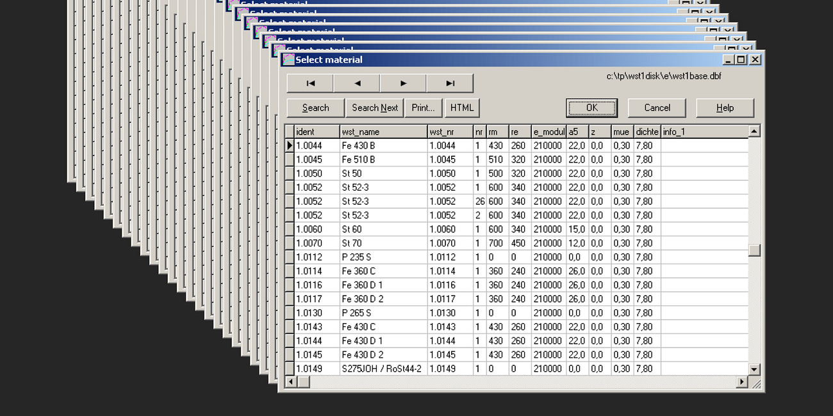Click Cancel in Select material dialog

(x=657, y=108)
